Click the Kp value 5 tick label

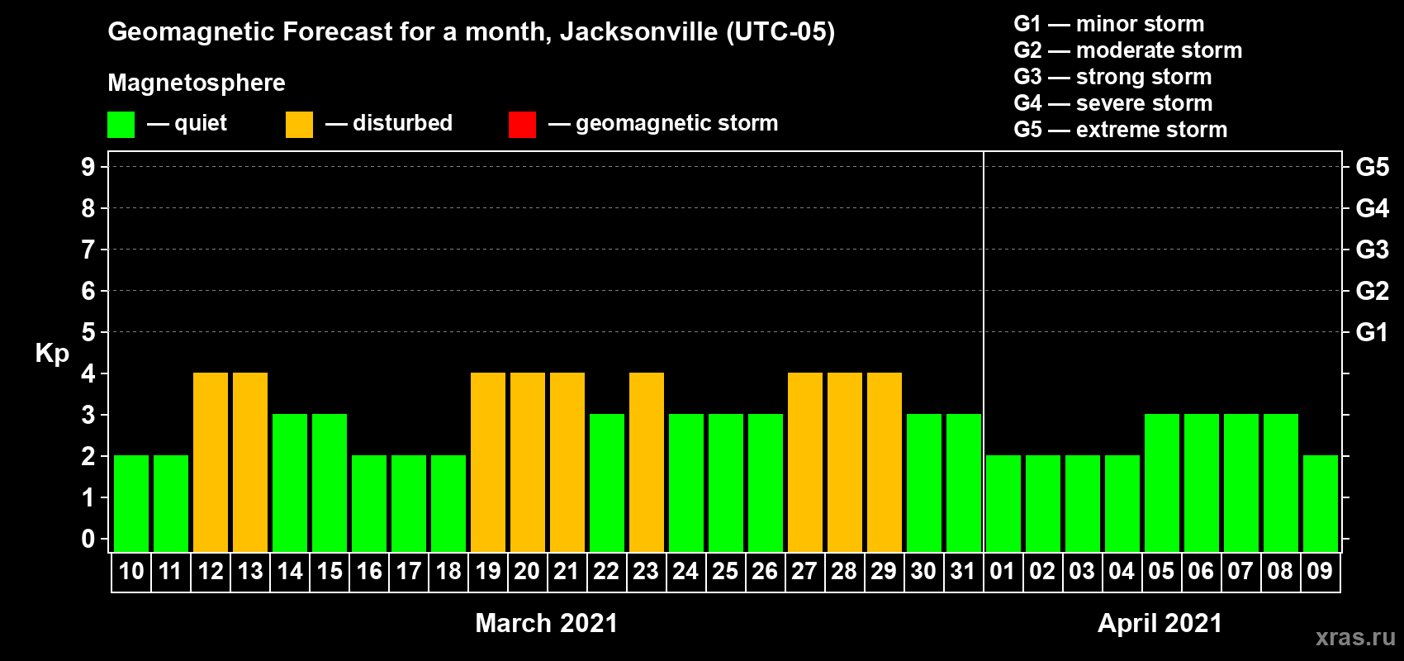(x=88, y=332)
